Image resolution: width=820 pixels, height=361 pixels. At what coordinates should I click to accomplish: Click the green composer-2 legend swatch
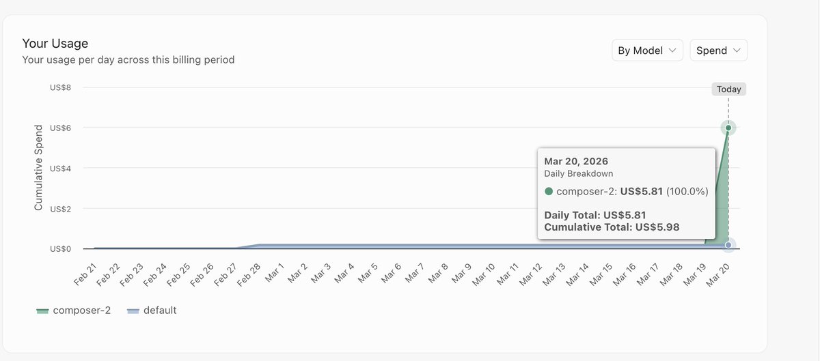[x=42, y=311]
